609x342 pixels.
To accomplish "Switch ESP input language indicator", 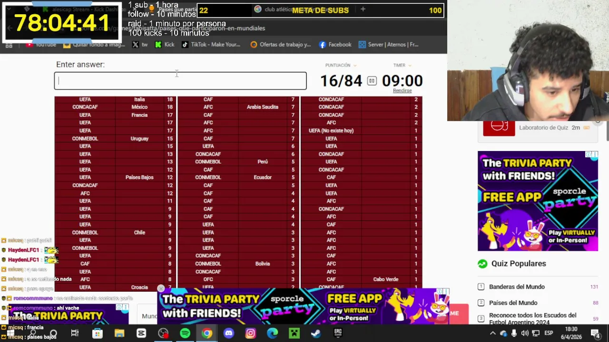I will tap(548, 333).
